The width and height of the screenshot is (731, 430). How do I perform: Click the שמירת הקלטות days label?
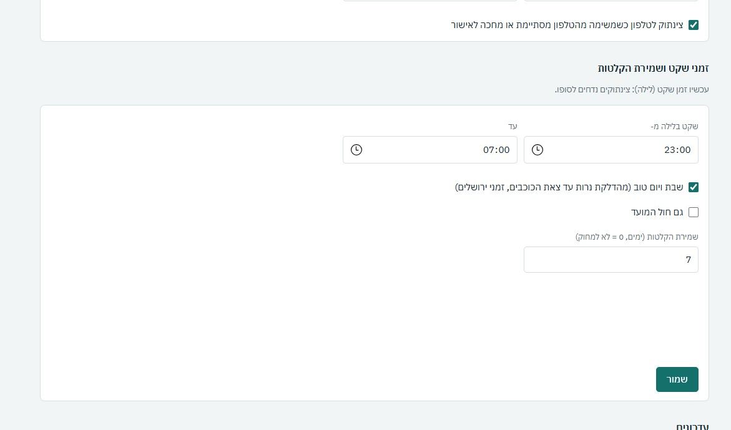[x=637, y=237]
